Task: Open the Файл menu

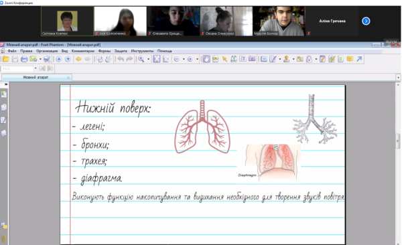Action: pos(12,51)
